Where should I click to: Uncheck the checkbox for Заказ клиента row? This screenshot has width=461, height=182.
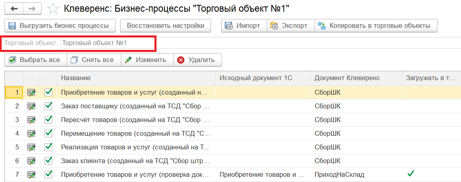(x=49, y=161)
